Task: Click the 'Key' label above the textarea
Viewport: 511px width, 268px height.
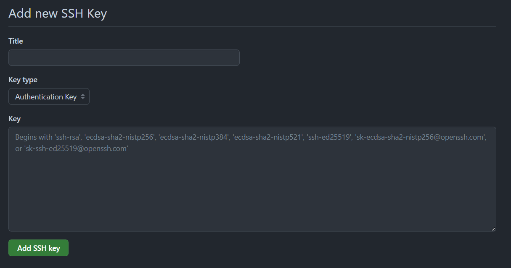Action: 14,119
